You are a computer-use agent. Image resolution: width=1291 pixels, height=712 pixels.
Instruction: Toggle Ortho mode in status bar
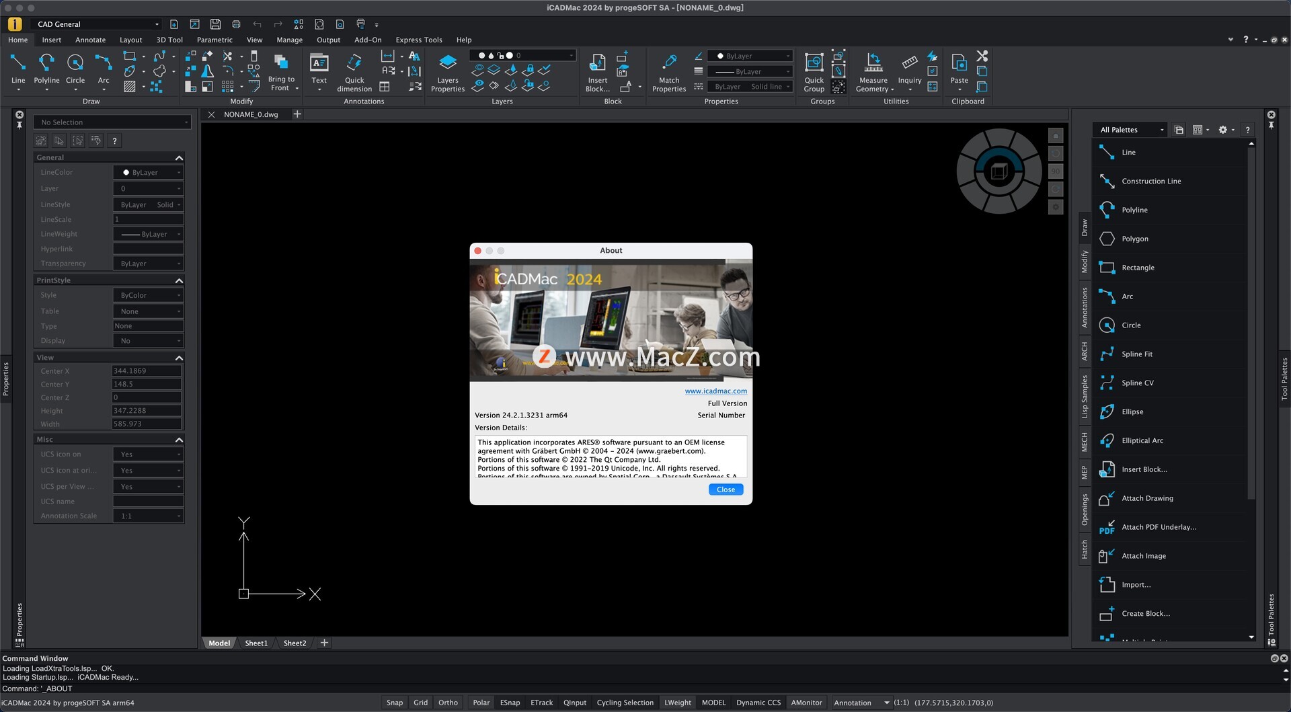[448, 703]
